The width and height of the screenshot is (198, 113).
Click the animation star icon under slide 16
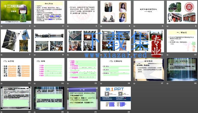coord(101,83)
